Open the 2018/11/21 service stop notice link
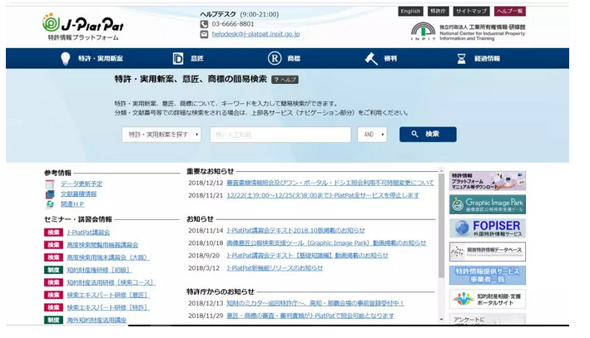 [323, 195]
